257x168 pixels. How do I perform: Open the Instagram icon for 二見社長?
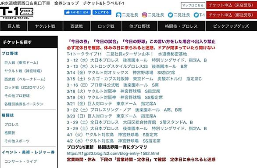(x=144, y=15)
